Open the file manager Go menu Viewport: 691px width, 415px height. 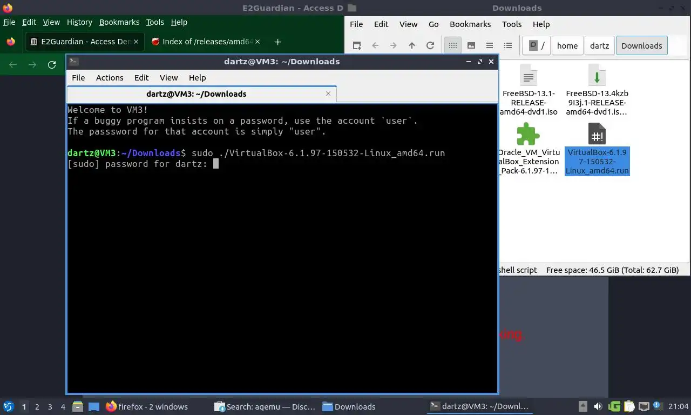[433, 24]
